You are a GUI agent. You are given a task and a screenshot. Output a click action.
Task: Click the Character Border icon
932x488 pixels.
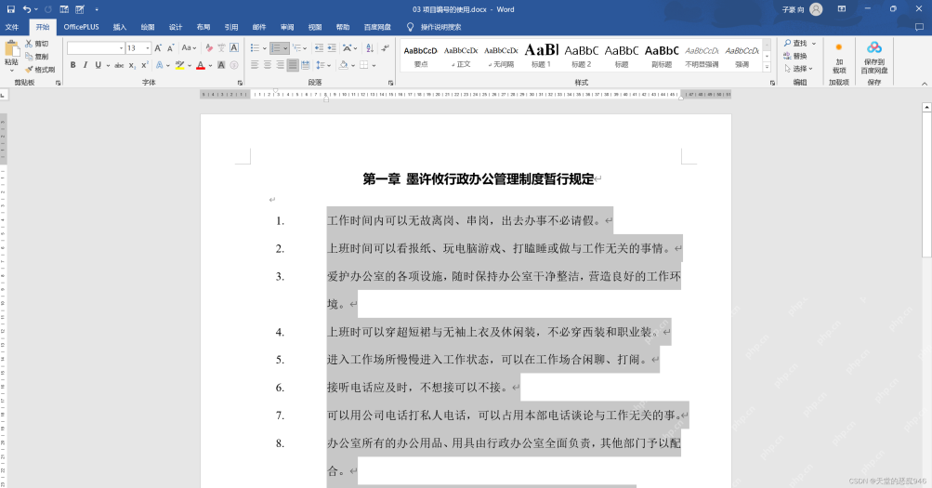pos(233,47)
